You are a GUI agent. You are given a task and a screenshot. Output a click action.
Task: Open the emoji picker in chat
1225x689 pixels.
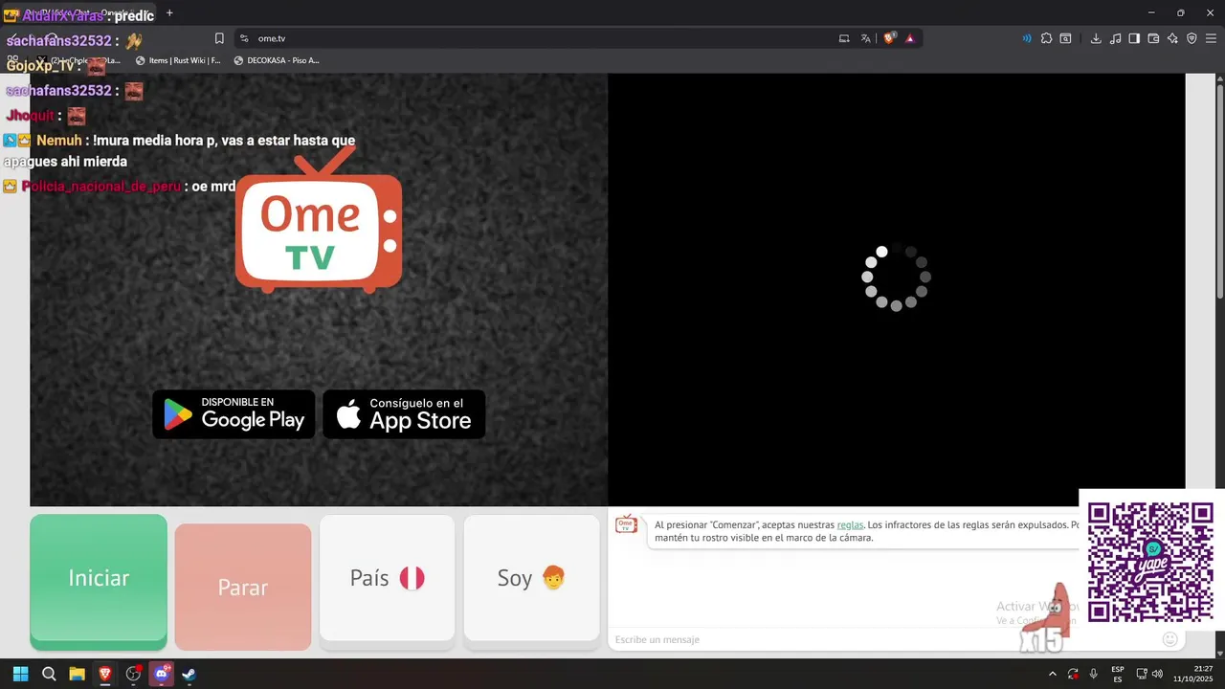pyautogui.click(x=1169, y=639)
